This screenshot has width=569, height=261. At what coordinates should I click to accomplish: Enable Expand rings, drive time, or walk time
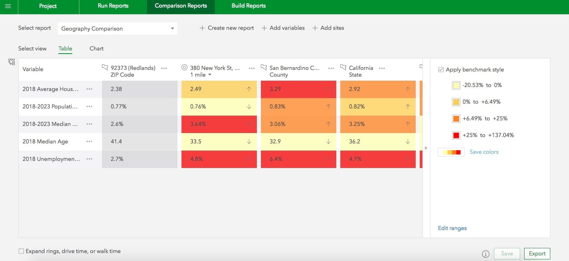pyautogui.click(x=21, y=251)
